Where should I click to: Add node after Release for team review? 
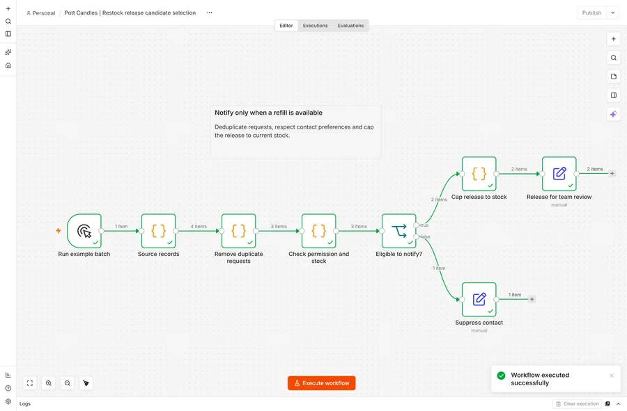(x=612, y=174)
